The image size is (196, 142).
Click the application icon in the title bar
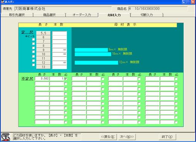tap(2, 2)
